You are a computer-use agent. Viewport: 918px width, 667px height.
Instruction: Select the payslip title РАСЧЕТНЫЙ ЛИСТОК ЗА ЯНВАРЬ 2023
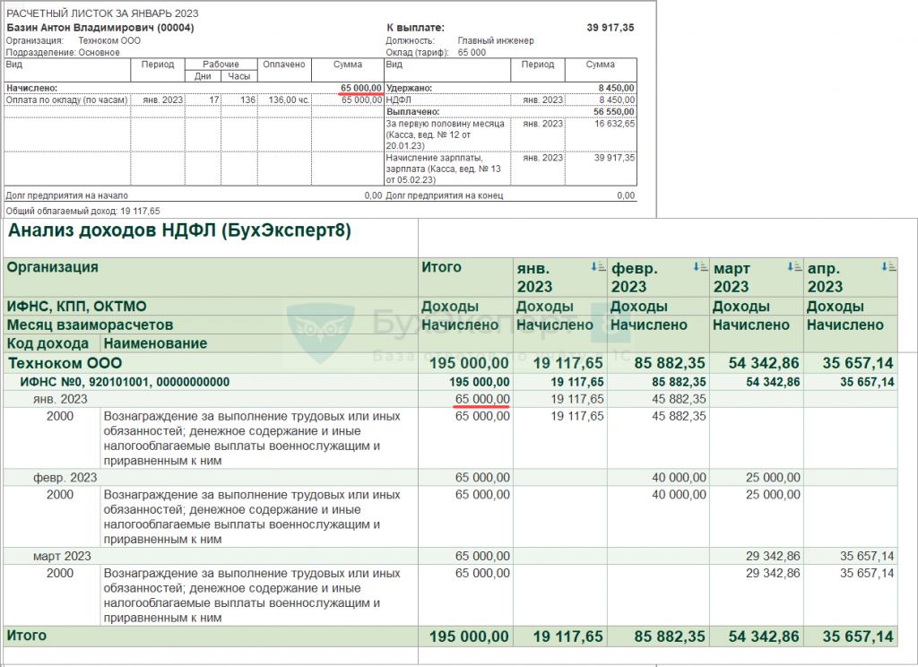click(102, 13)
